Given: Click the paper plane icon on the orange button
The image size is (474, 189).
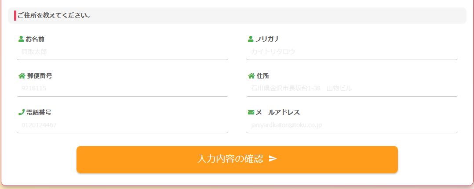Looking at the screenshot, I should click(x=273, y=159).
